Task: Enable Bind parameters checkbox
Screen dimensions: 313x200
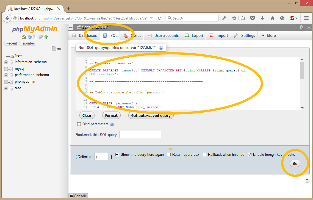Action: tap(79, 124)
